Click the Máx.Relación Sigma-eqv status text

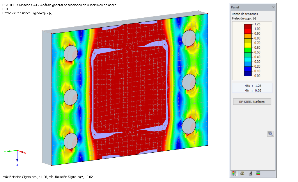[x=48, y=176]
